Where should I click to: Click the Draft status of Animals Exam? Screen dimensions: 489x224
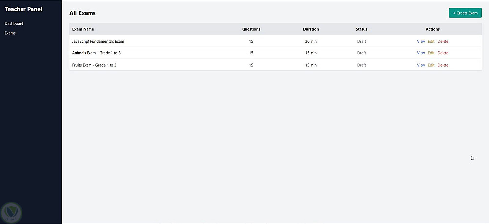pyautogui.click(x=361, y=53)
